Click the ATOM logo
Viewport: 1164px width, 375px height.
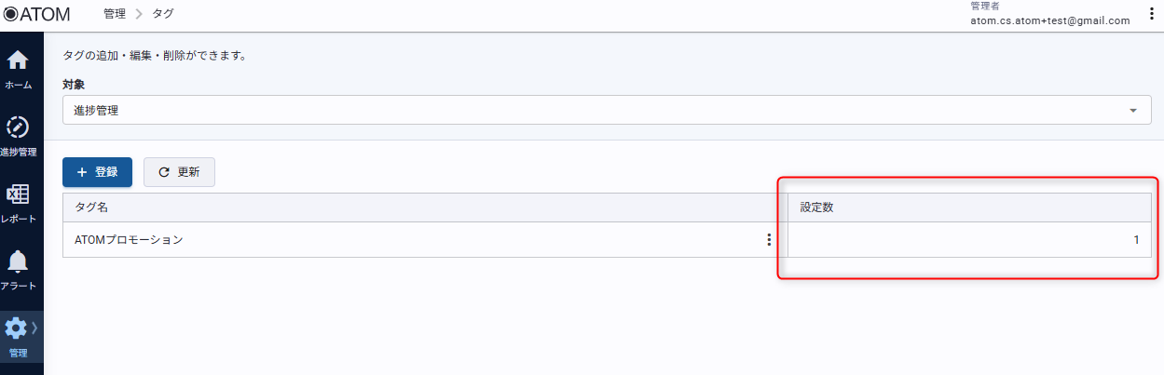pyautogui.click(x=36, y=14)
